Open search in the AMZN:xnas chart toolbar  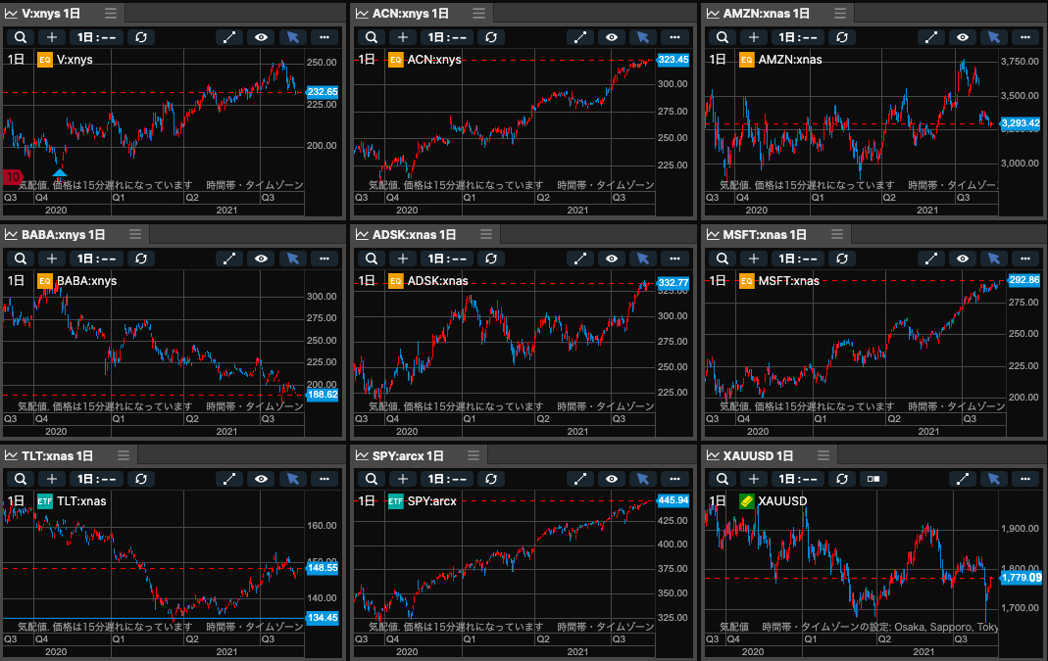[723, 37]
